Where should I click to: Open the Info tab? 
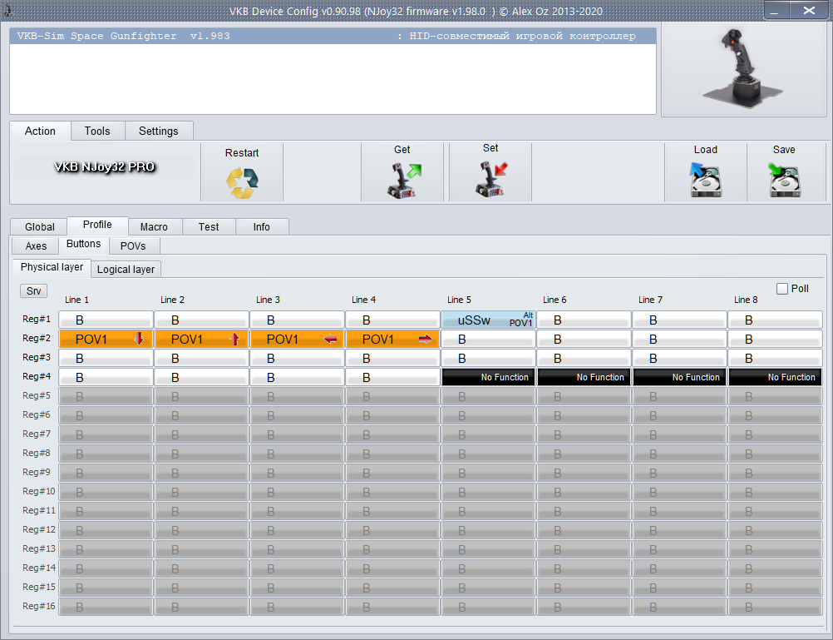point(261,226)
